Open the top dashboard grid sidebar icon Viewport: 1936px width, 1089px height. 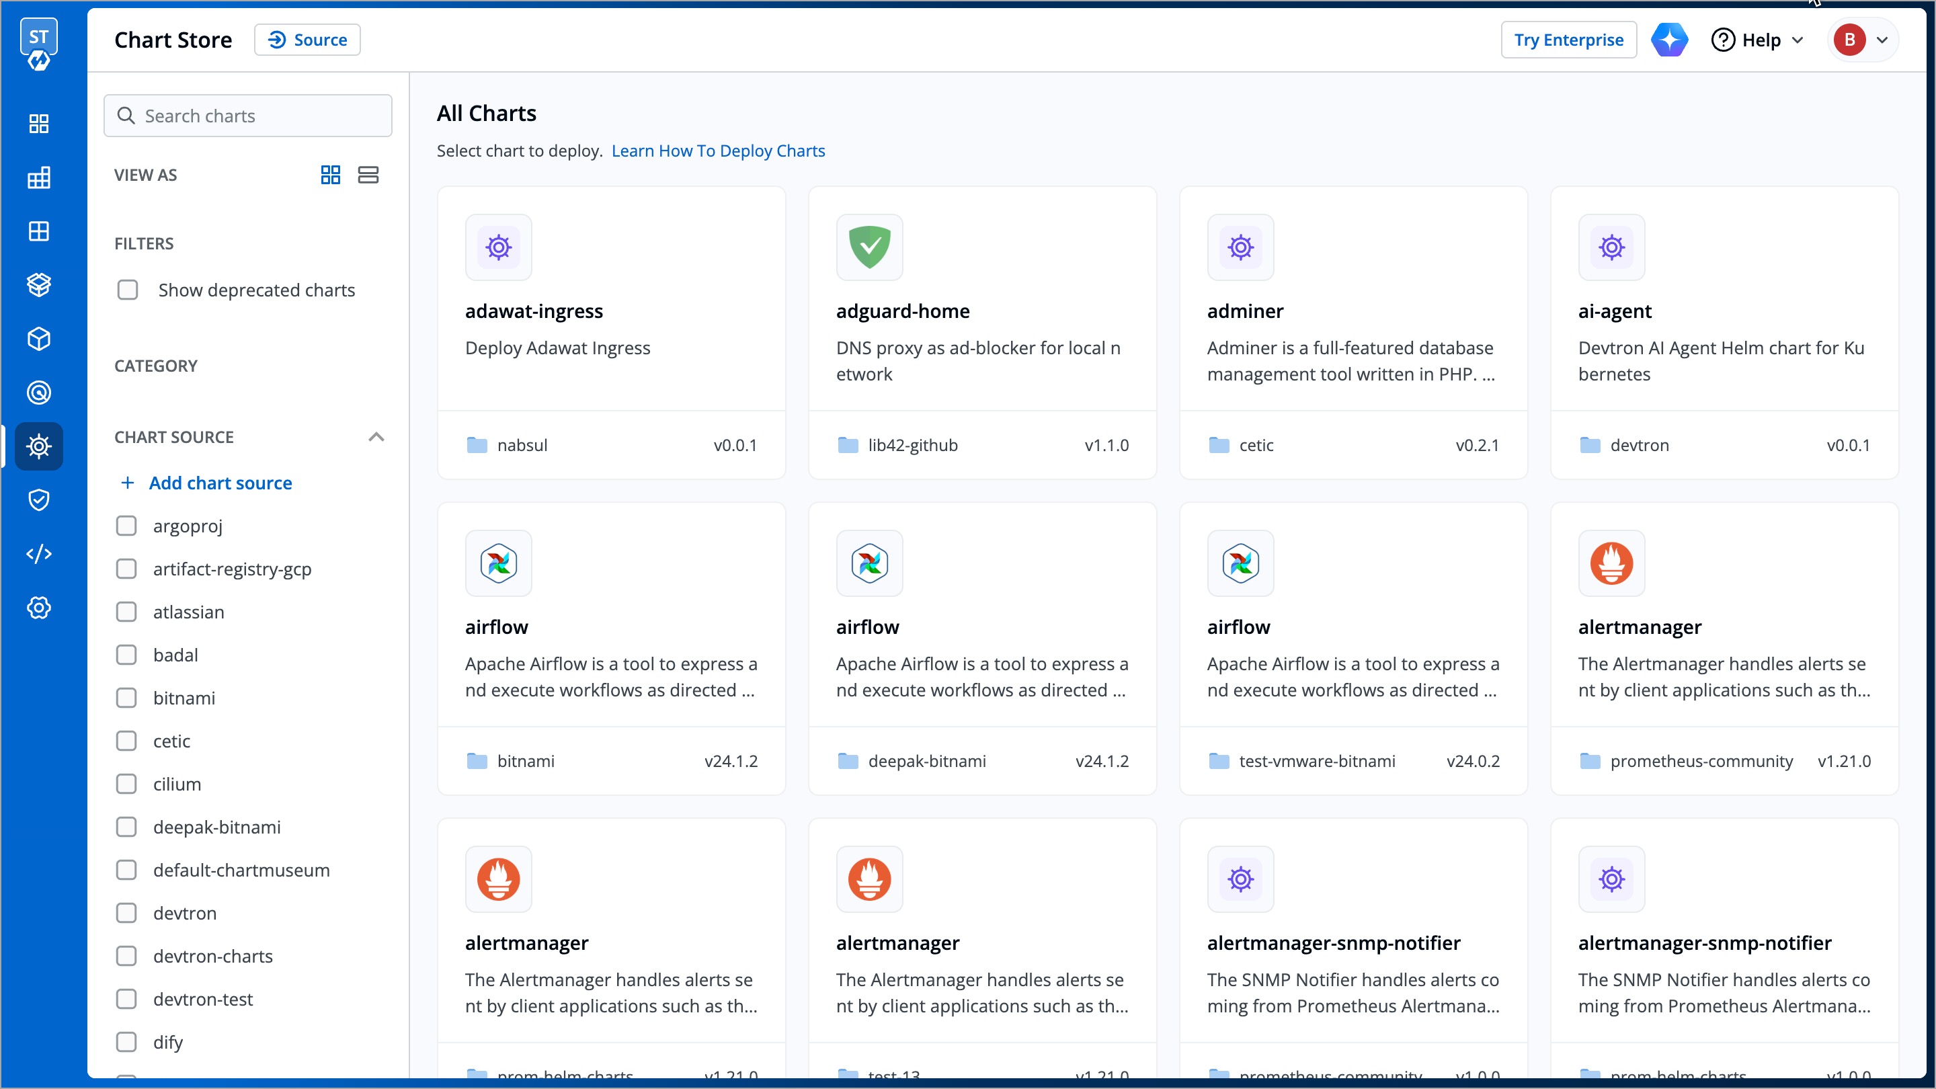point(38,123)
